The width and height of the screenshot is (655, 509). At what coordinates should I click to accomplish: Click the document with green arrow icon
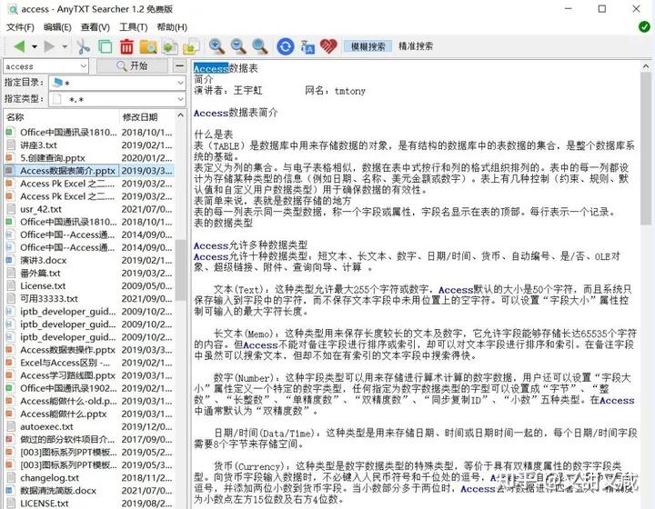[x=169, y=46]
